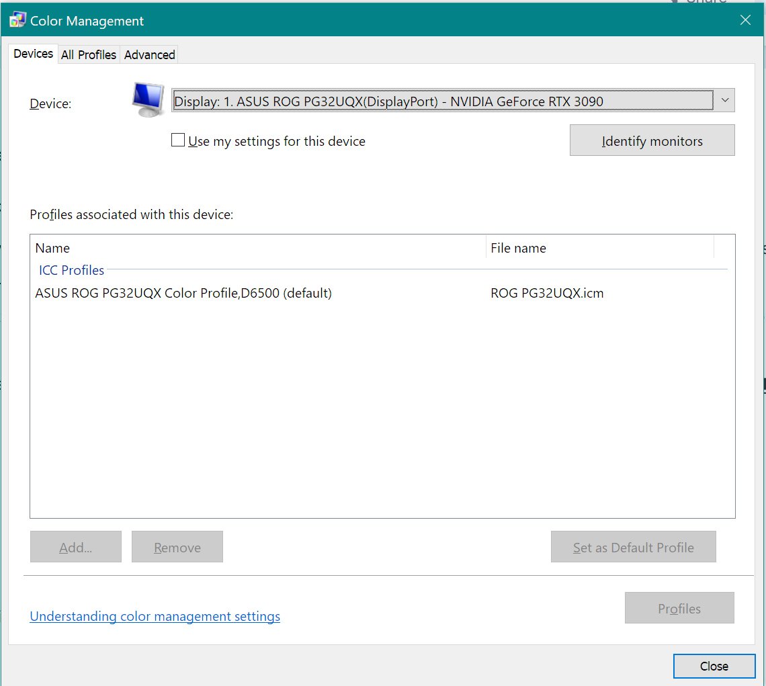
Task: Click the Close button at bottom
Action: click(714, 666)
